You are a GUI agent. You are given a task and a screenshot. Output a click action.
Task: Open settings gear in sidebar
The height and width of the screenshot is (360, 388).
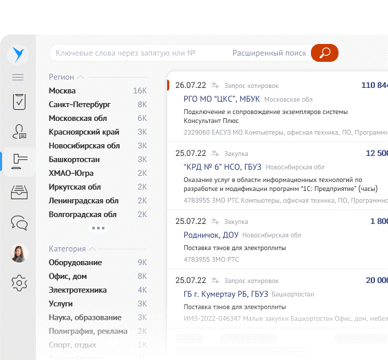point(19,283)
